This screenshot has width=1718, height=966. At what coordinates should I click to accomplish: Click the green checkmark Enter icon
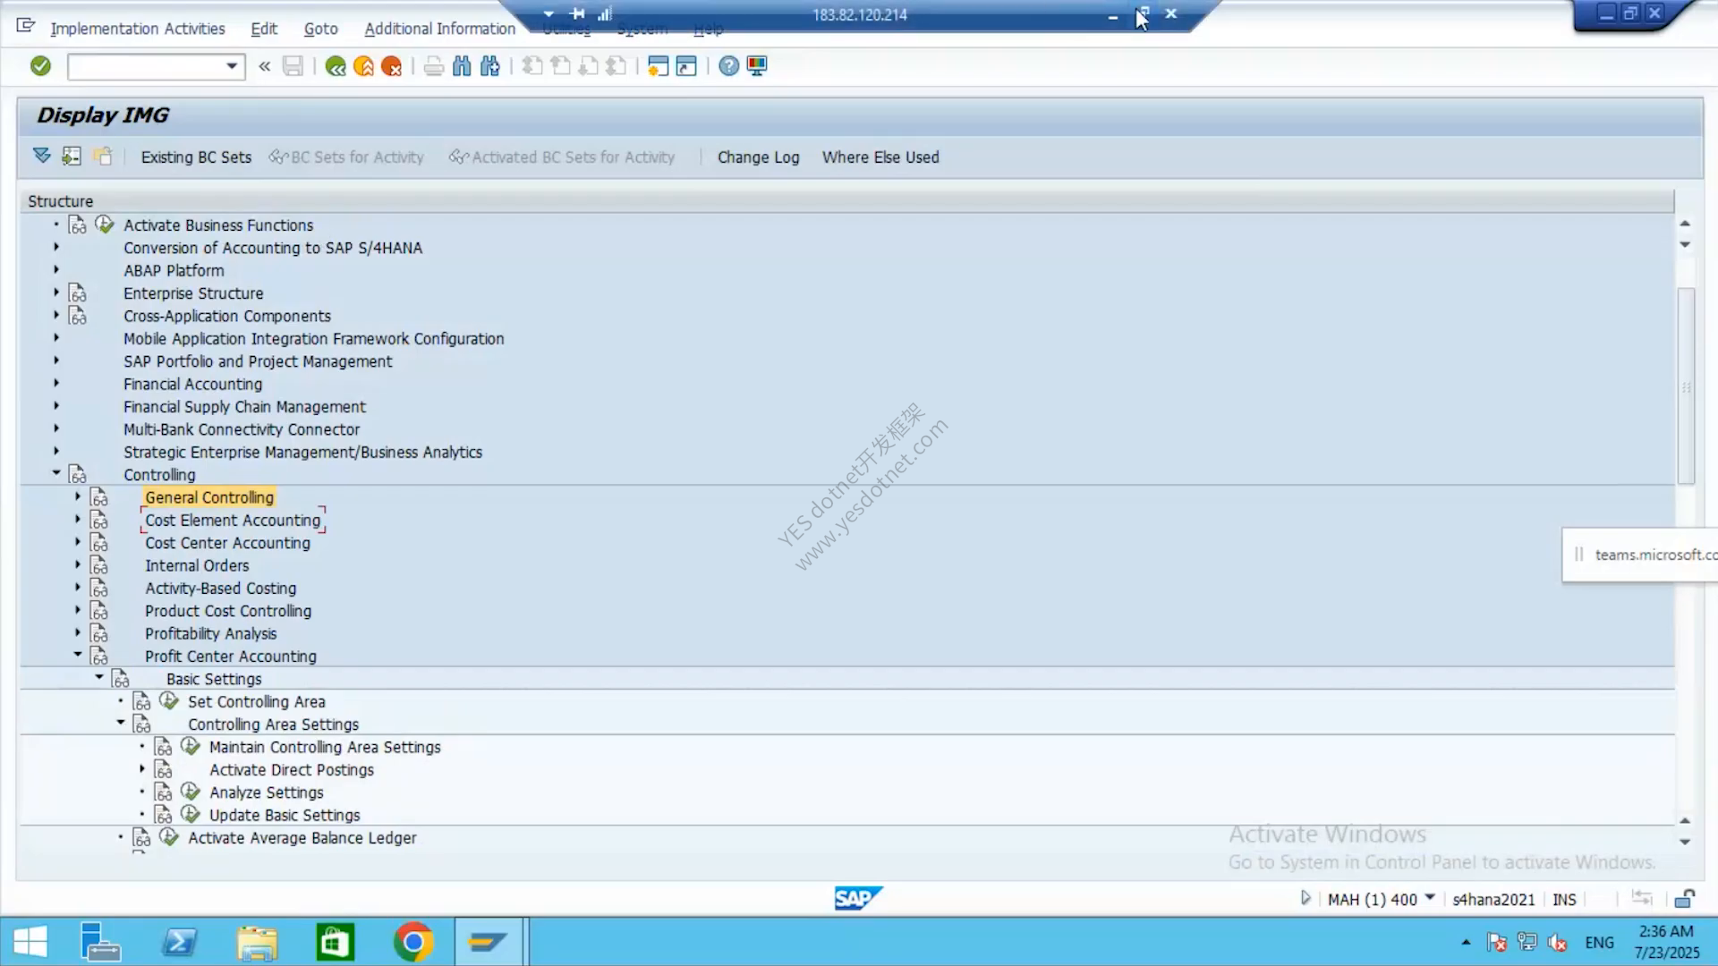click(40, 65)
